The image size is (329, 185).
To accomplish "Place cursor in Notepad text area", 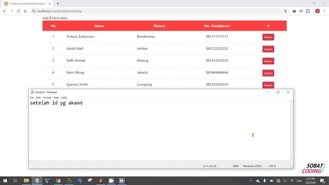I will tap(159, 130).
